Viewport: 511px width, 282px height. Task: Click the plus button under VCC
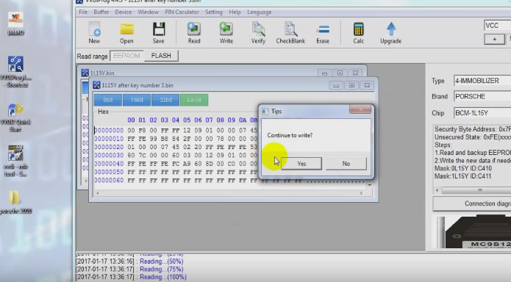tap(494, 39)
